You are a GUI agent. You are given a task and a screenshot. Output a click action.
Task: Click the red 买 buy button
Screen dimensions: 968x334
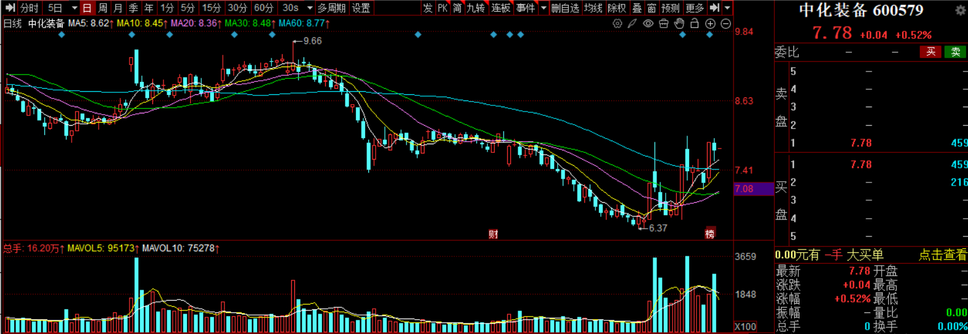pyautogui.click(x=930, y=52)
